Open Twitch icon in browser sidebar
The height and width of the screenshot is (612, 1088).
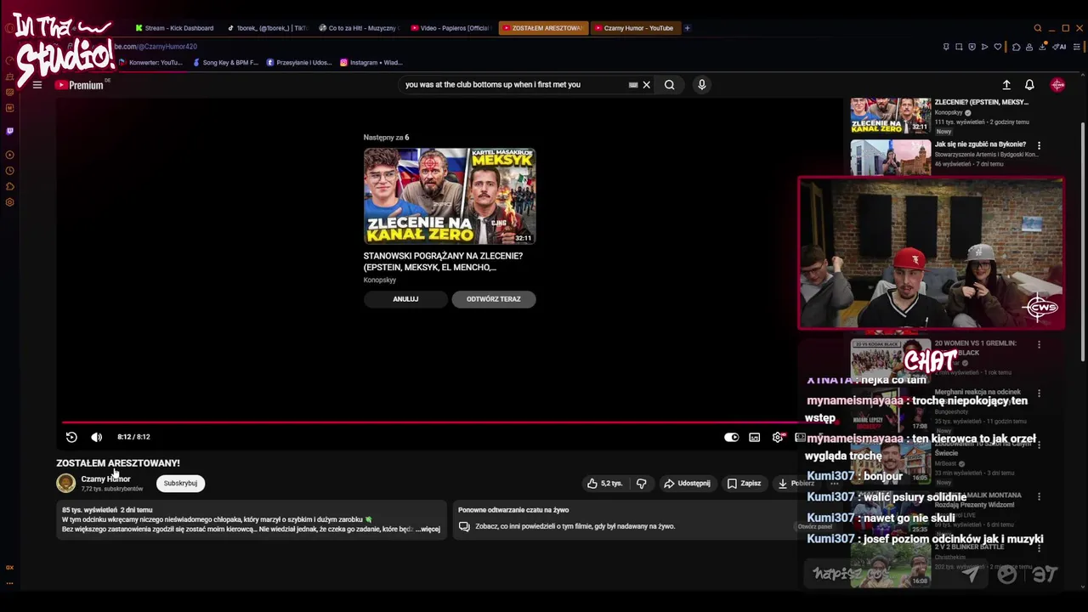pos(9,131)
